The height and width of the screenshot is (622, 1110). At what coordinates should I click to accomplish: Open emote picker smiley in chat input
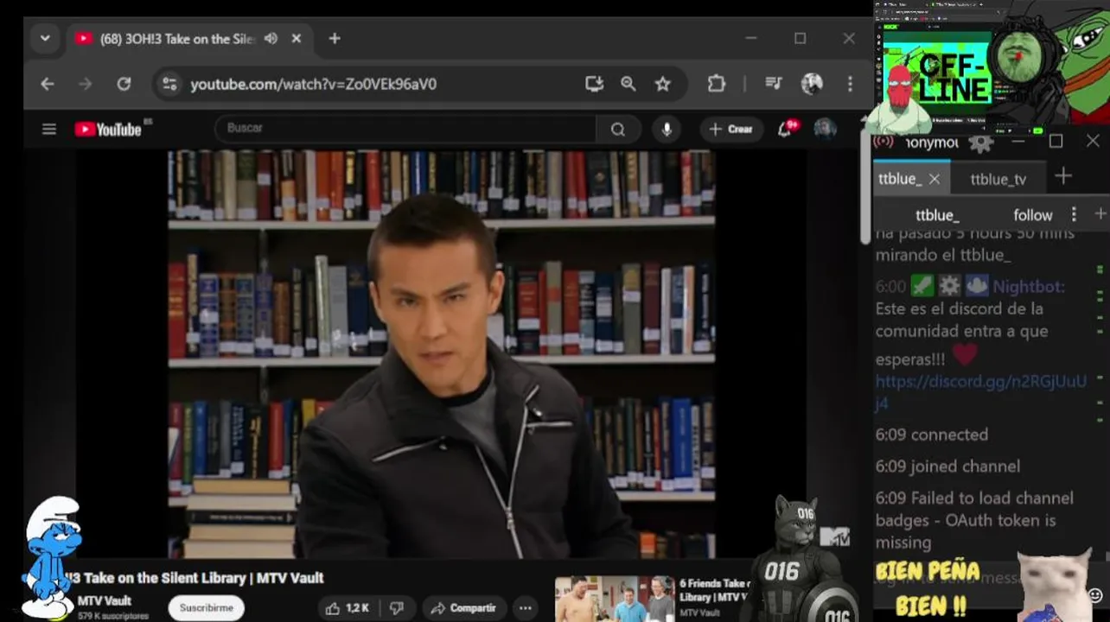click(1095, 595)
